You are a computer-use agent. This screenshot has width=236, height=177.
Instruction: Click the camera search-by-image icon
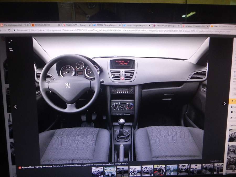pos(233,107)
